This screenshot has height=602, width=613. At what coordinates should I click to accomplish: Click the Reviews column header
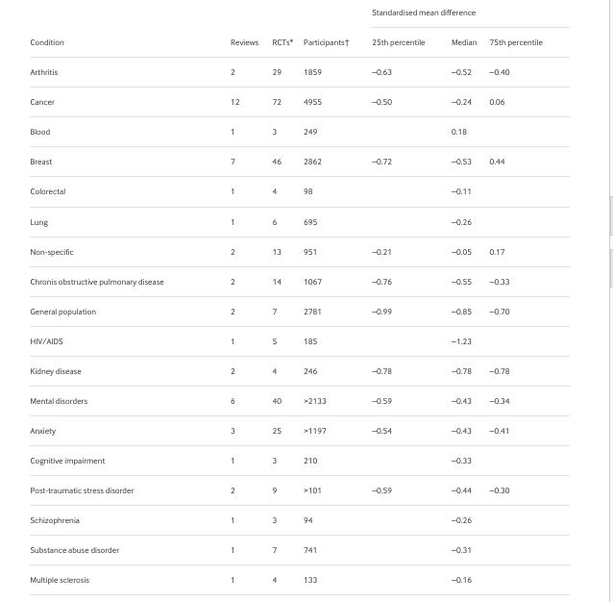pyautogui.click(x=244, y=42)
